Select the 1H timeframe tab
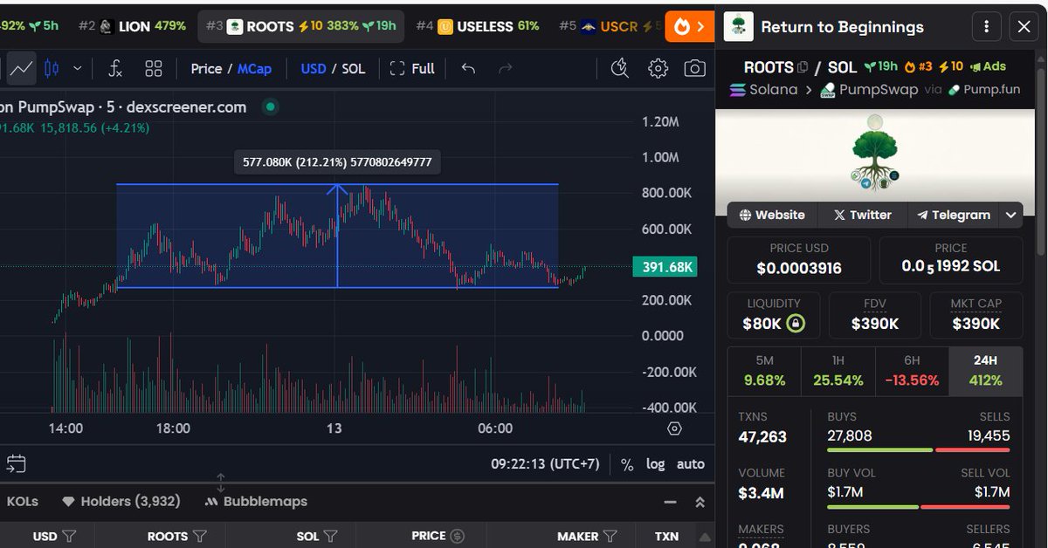 tap(838, 370)
